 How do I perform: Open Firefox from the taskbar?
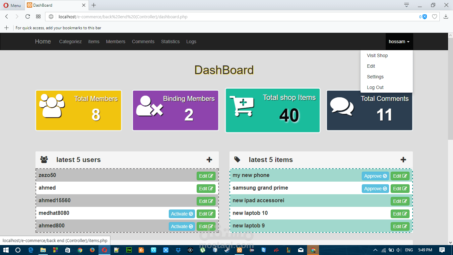tap(92, 250)
